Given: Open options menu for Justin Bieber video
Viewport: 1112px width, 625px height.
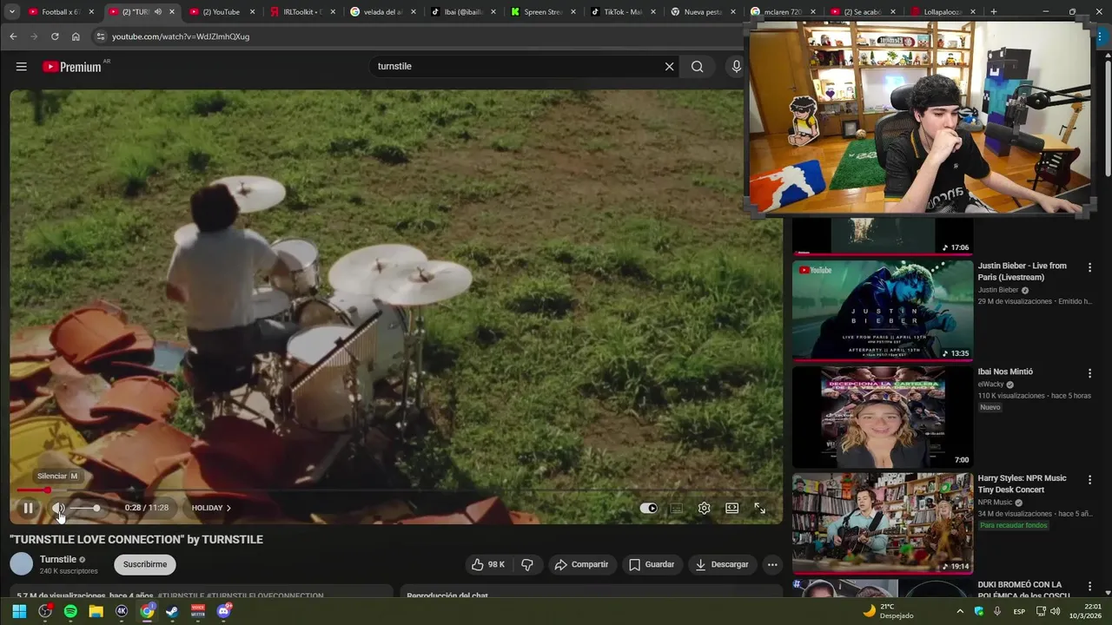Looking at the screenshot, I should tap(1089, 267).
